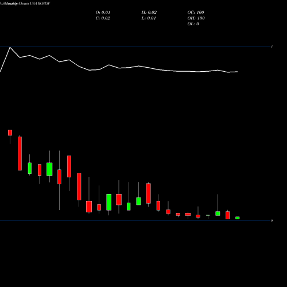
Task: Click the '0' lower axis label
Action: [x=272, y=220]
